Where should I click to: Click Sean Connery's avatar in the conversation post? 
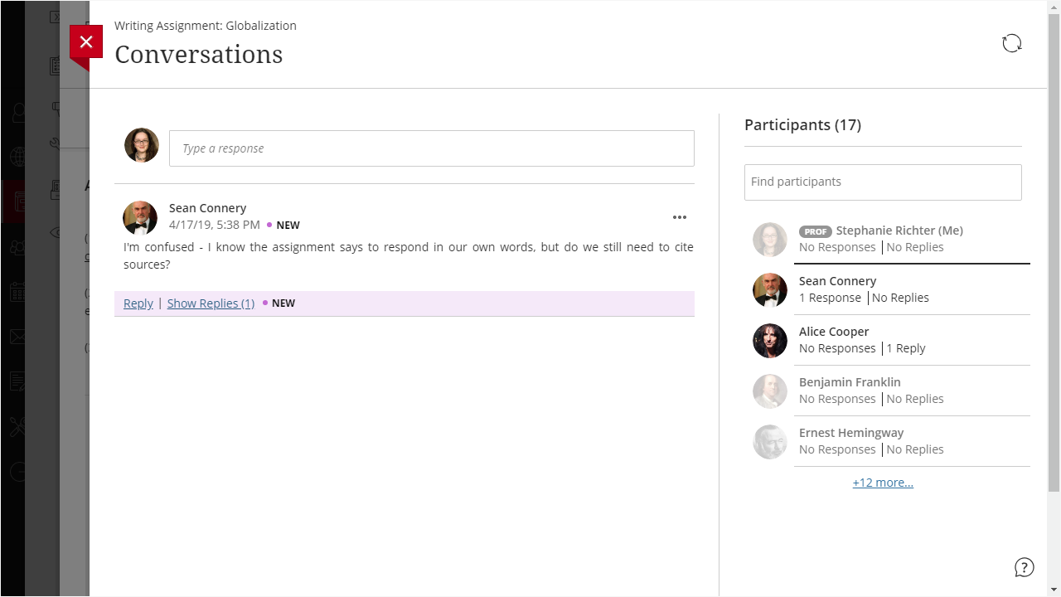pyautogui.click(x=140, y=218)
